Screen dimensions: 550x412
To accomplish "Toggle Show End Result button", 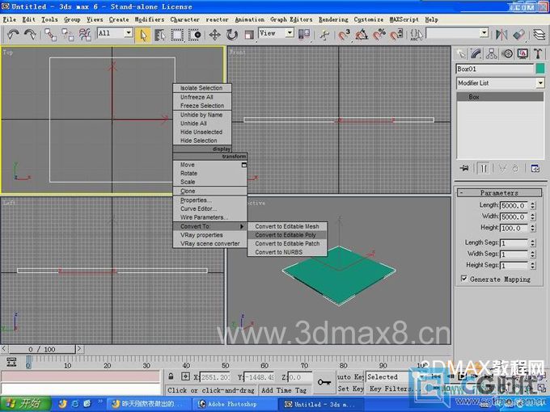I will click(484, 169).
